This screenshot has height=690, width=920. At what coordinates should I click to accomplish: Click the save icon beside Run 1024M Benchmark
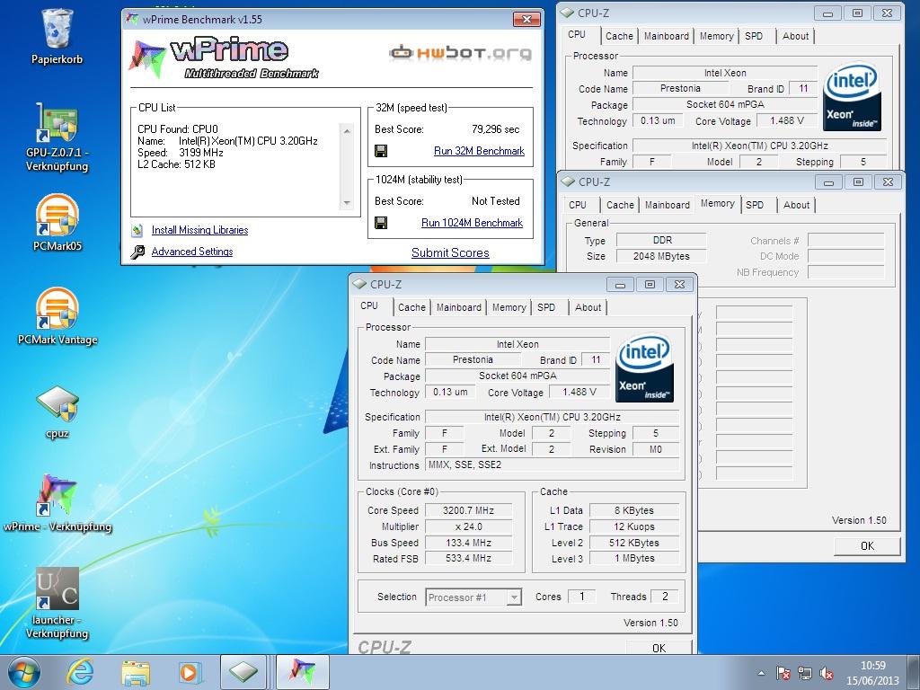click(381, 223)
